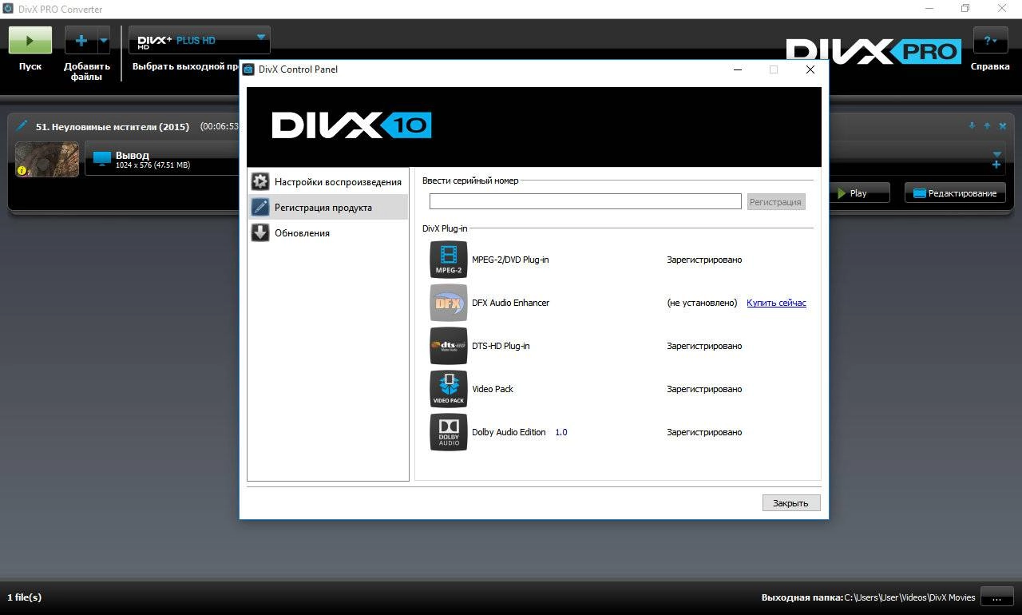This screenshot has height=615, width=1022.
Task: Click the MPEG-2/DVD Plug-in label
Action: [510, 260]
